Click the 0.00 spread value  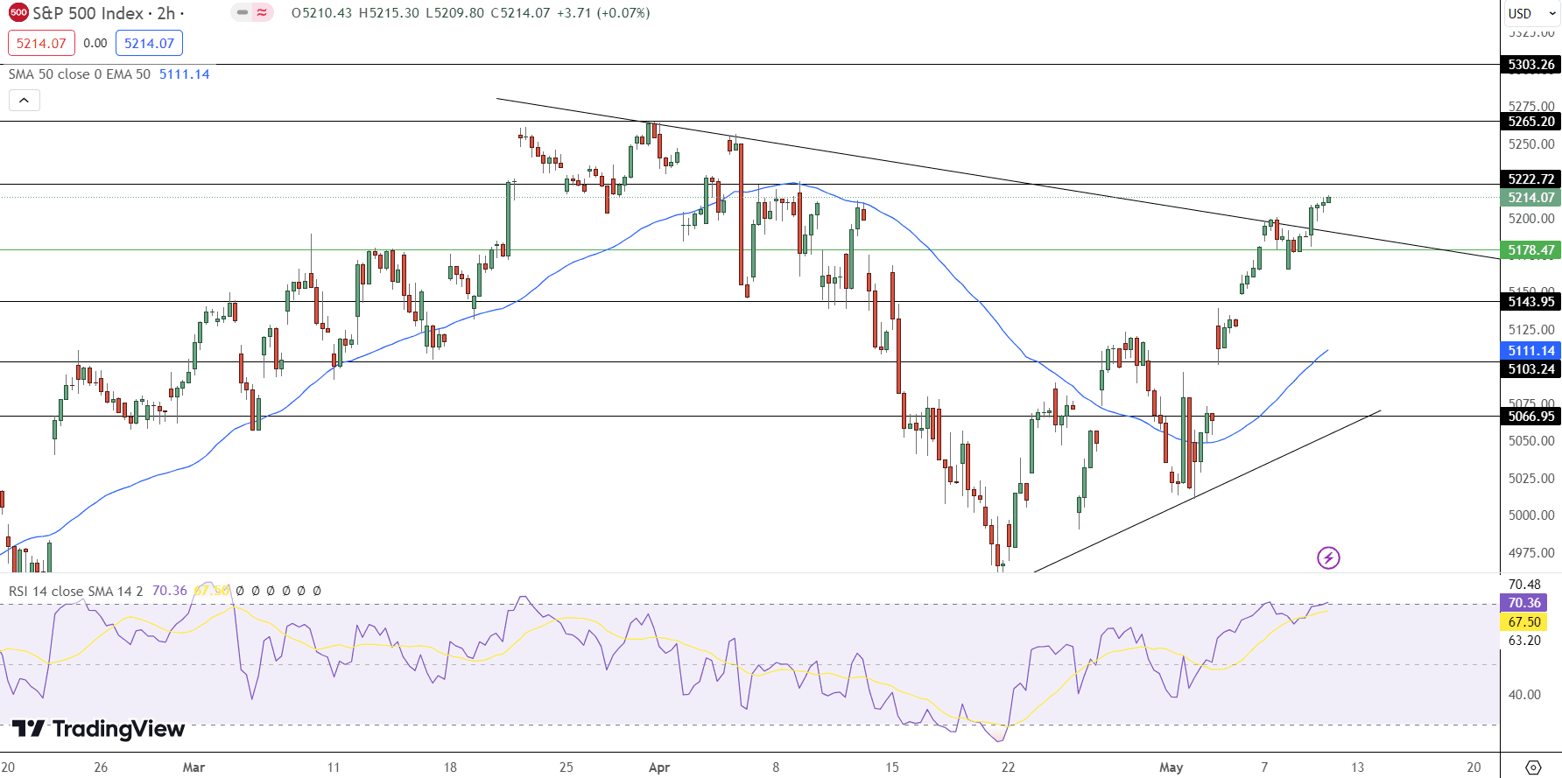click(95, 43)
